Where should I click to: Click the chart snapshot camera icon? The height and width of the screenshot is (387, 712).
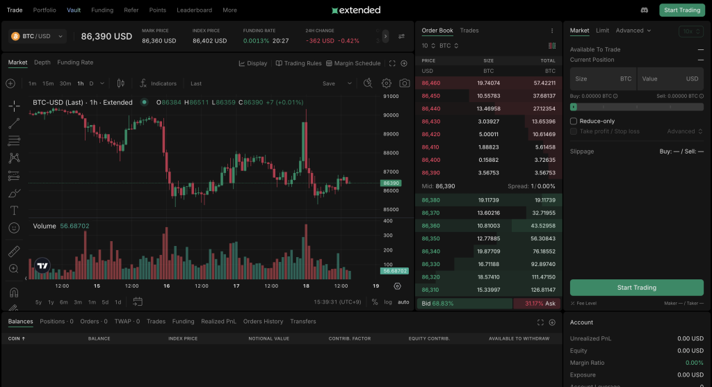pos(404,83)
